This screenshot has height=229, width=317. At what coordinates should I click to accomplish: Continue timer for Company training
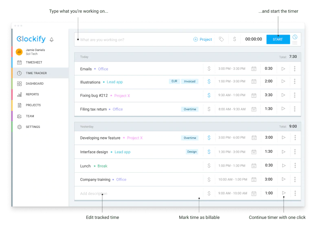click(x=284, y=179)
